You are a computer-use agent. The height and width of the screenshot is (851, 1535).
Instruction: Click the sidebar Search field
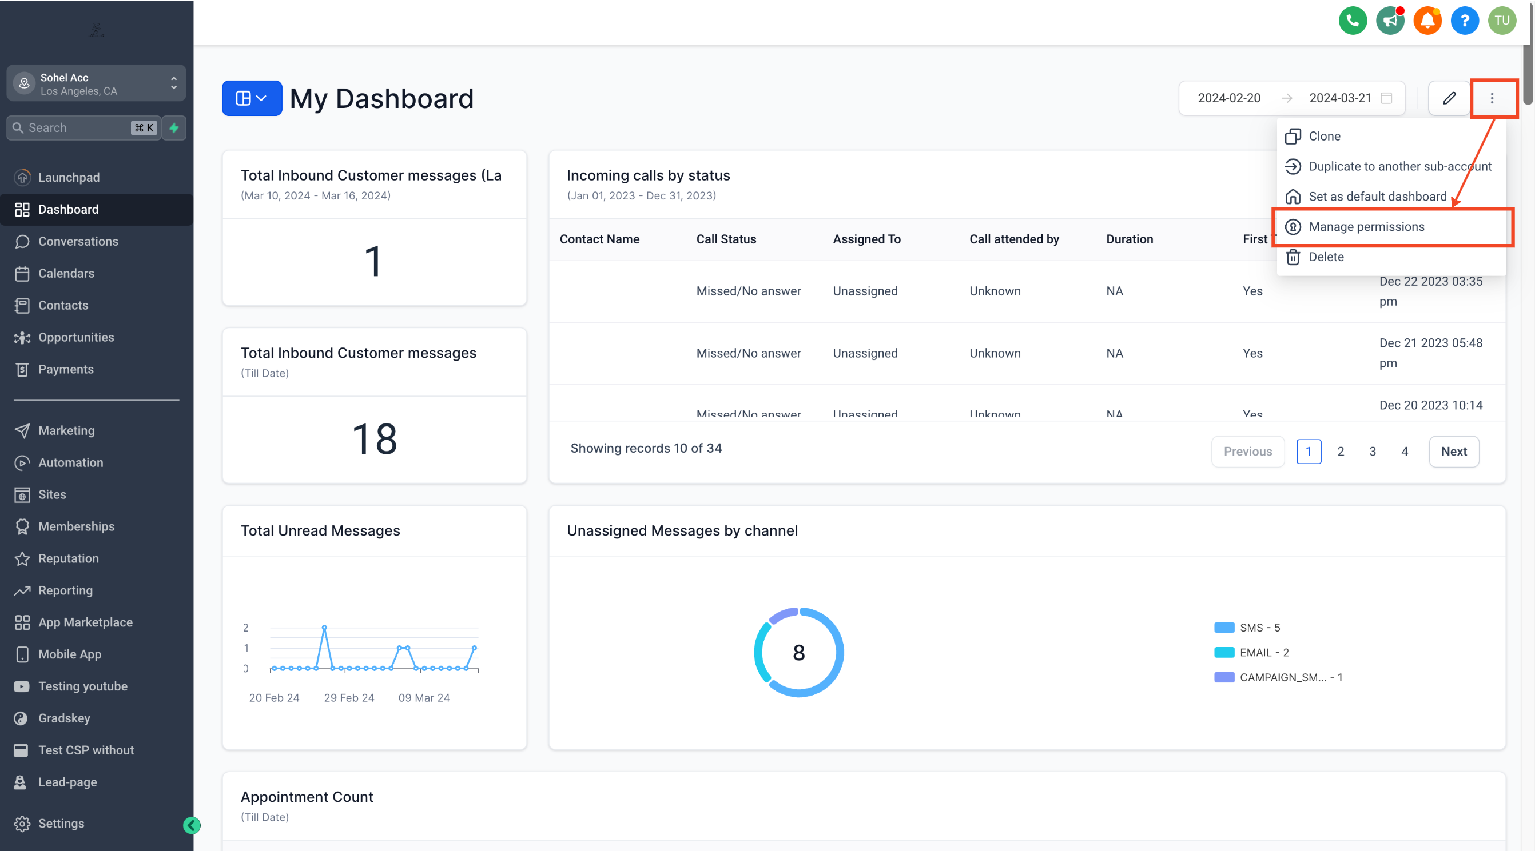pyautogui.click(x=77, y=128)
